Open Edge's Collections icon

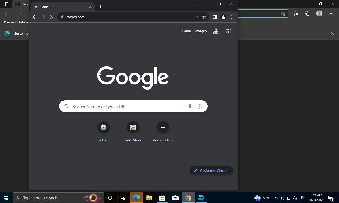click(307, 13)
